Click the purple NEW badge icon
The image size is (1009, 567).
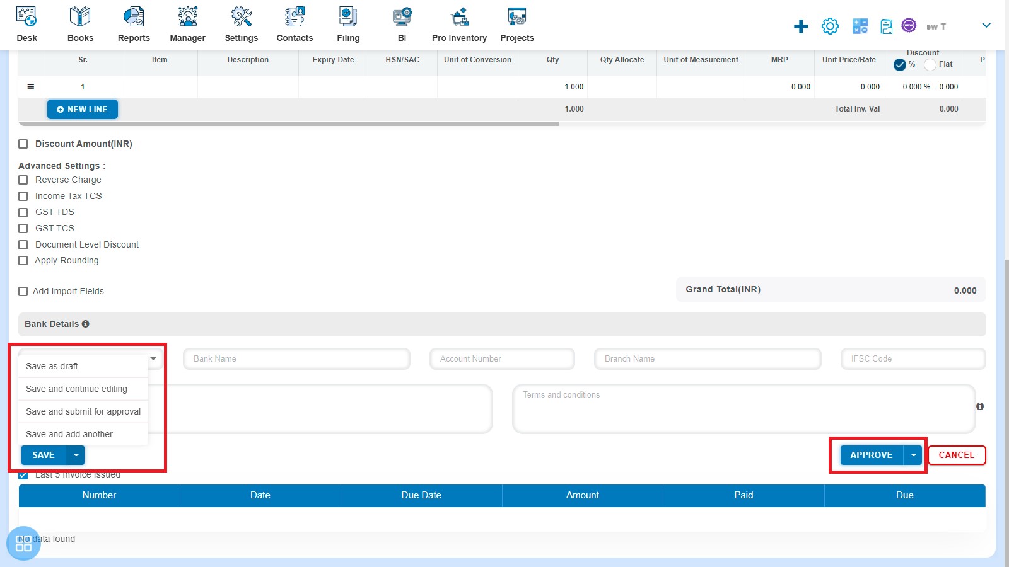[x=909, y=25]
